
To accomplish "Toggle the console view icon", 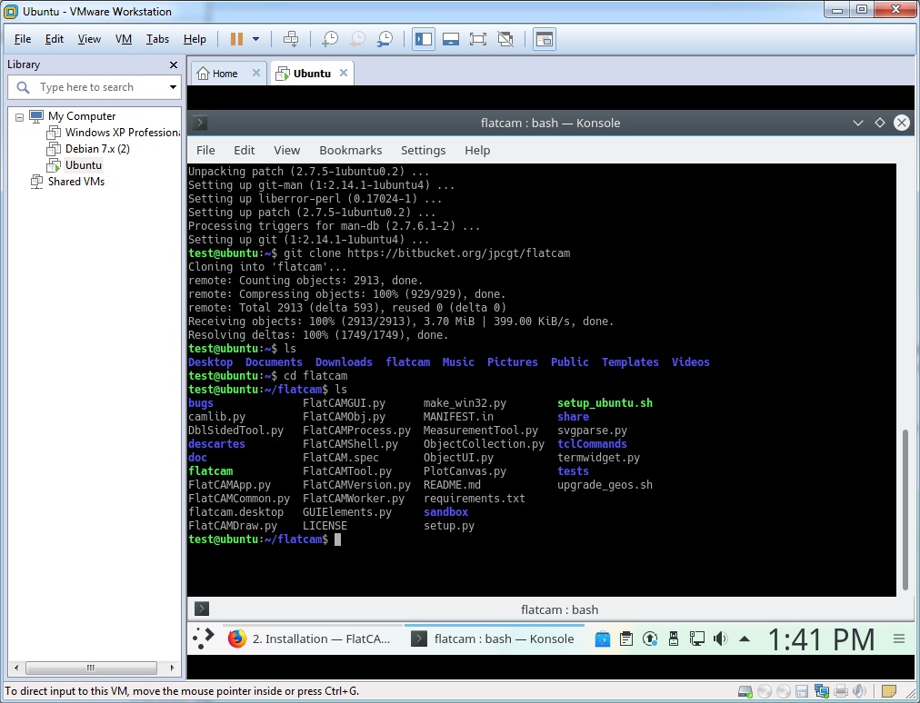I will pyautogui.click(x=545, y=39).
